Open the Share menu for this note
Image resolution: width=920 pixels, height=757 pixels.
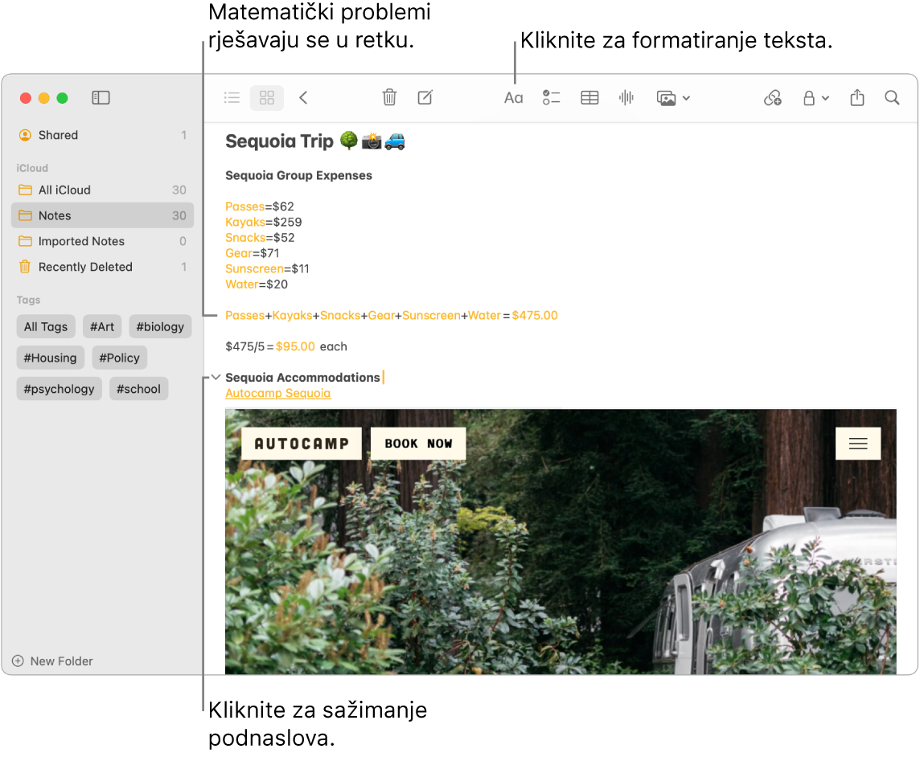[856, 97]
